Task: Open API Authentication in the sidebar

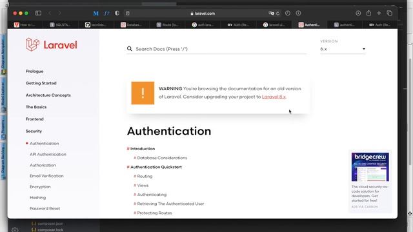Action: click(48, 155)
